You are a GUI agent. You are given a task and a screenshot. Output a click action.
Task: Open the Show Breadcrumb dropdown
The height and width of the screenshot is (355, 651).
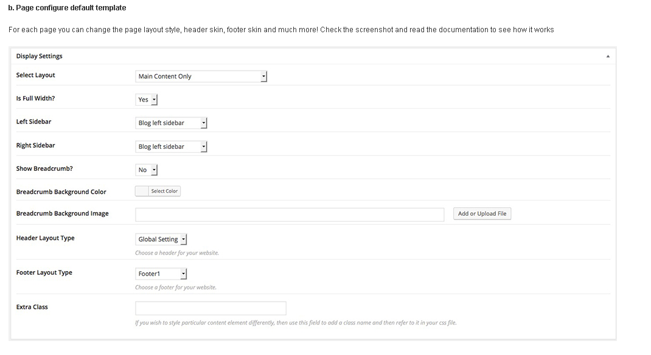[147, 170]
